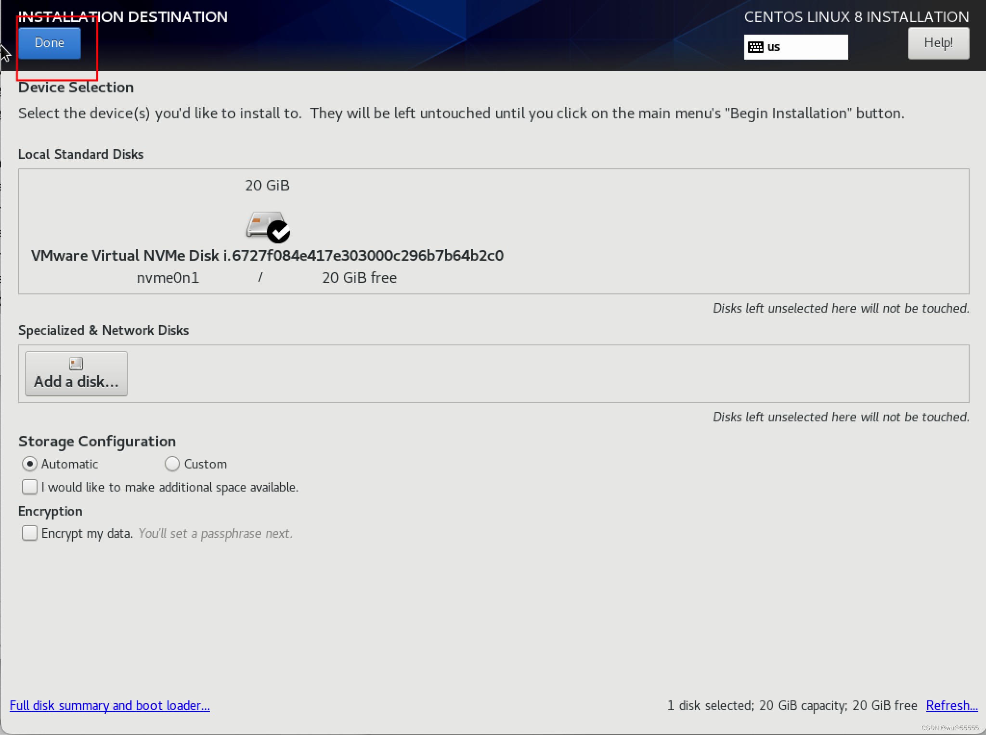The image size is (986, 735).
Task: Click the nvme0n1 device label
Action: pos(168,278)
